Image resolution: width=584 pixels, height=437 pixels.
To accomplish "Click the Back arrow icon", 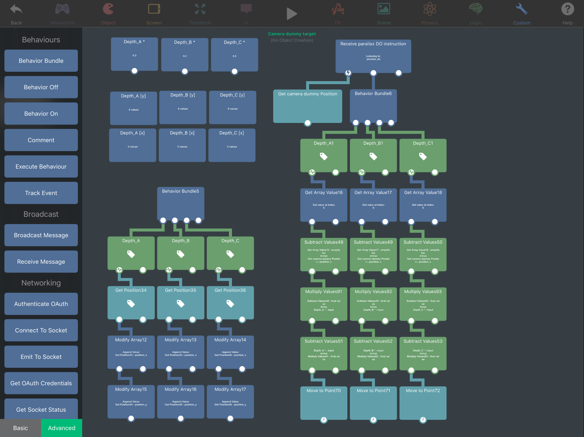I will coord(16,9).
